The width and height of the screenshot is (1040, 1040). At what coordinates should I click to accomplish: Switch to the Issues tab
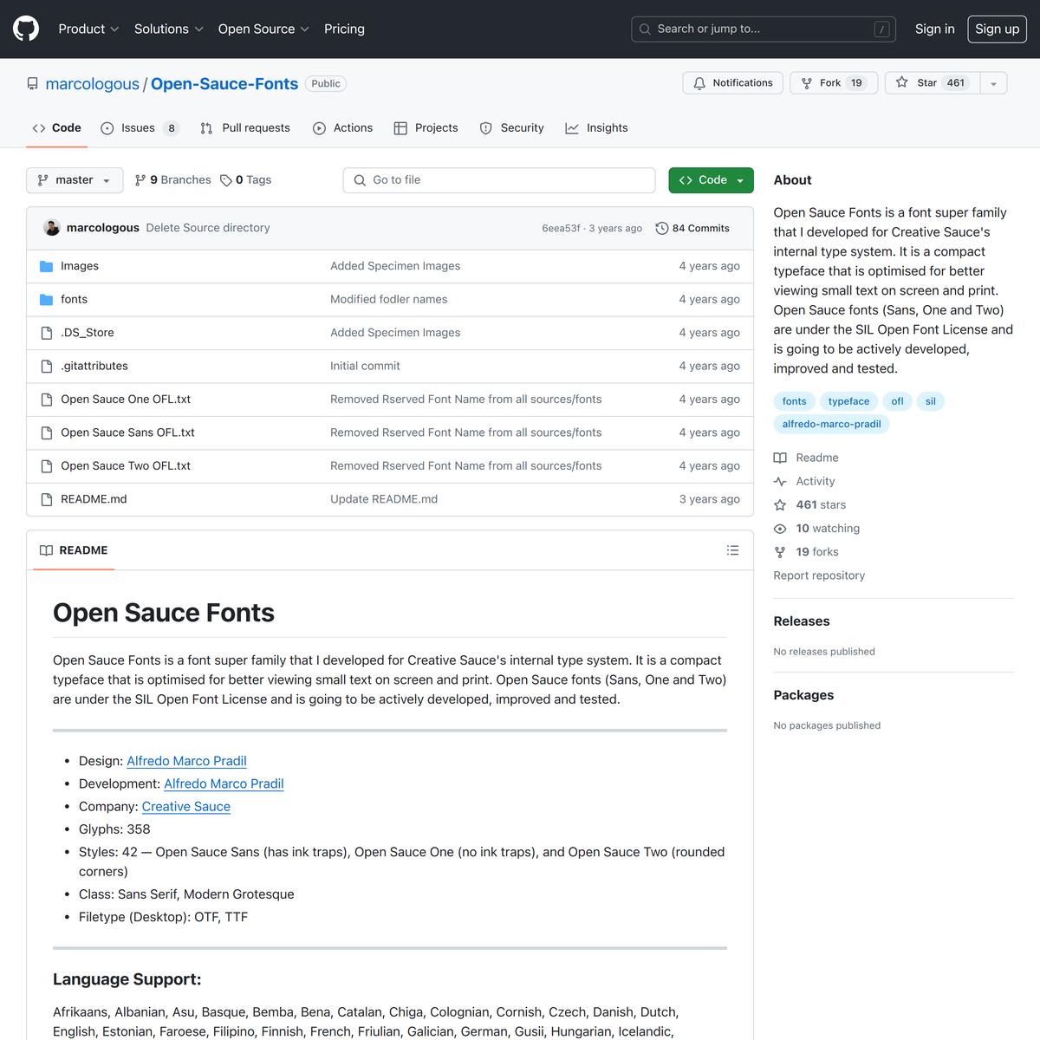pos(139,128)
